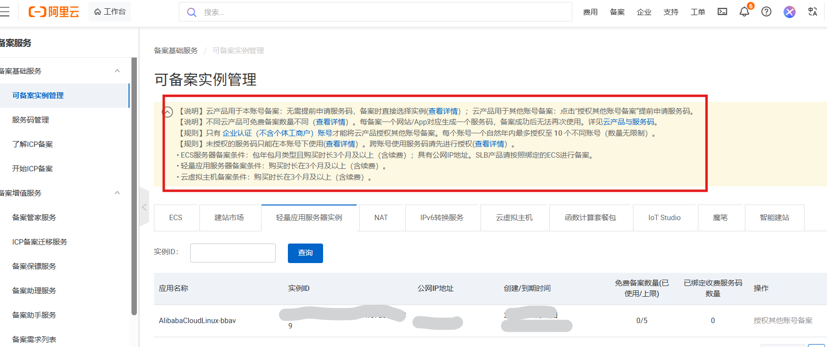This screenshot has width=827, height=347.
Task: Focus the top 搜索 search box
Action: (x=375, y=12)
